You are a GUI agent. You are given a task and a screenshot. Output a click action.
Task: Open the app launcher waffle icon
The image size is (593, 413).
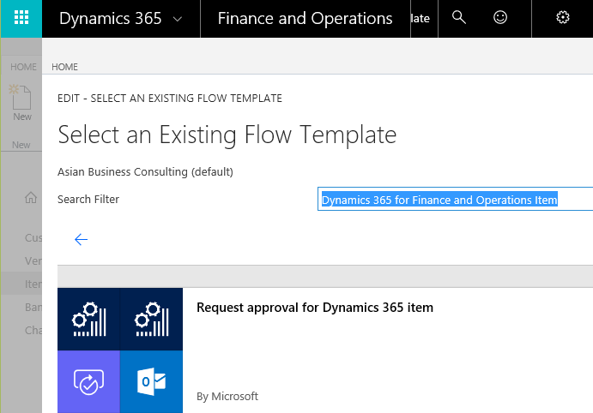(21, 18)
